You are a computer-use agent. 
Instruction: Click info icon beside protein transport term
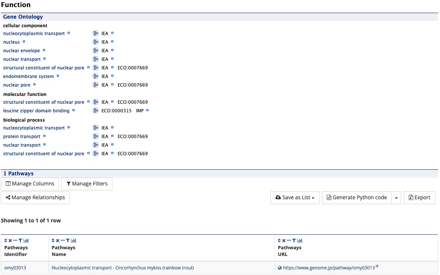tap(44, 136)
